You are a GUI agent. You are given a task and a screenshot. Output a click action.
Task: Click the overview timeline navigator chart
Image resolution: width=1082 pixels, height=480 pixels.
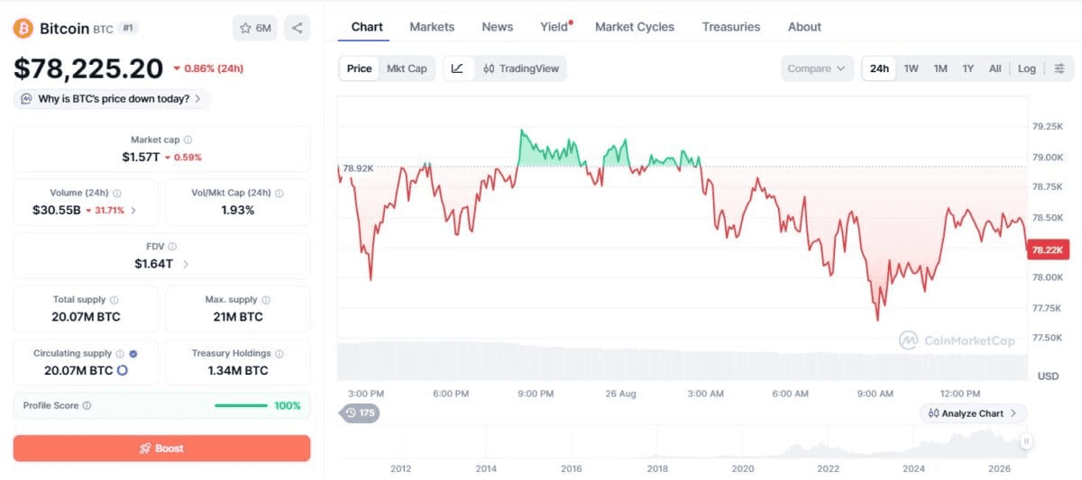point(683,443)
